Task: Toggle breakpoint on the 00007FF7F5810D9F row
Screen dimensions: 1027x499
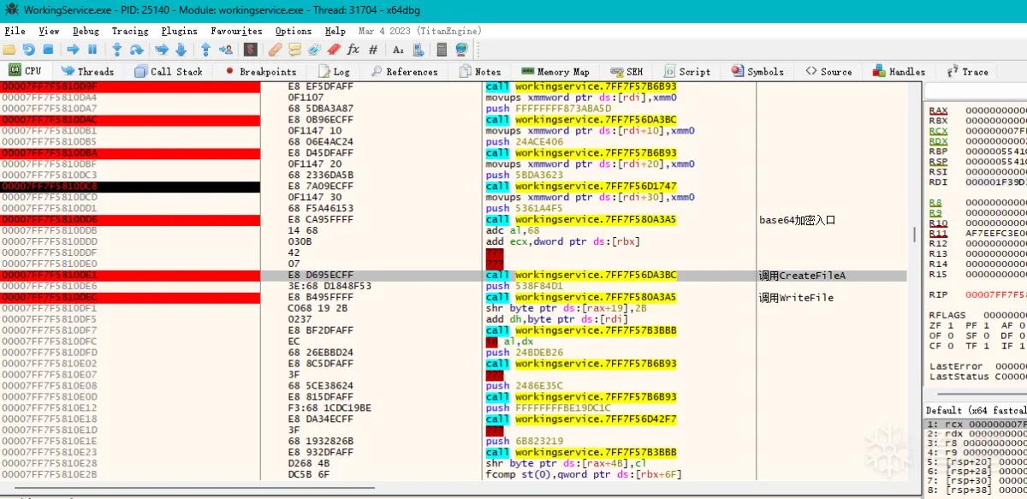Action: tap(130, 86)
